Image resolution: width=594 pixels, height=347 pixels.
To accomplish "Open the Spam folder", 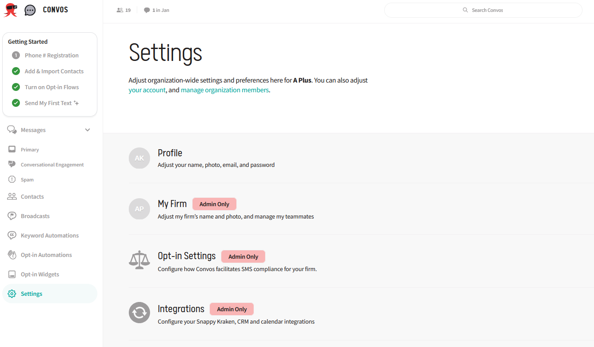I will tap(27, 180).
